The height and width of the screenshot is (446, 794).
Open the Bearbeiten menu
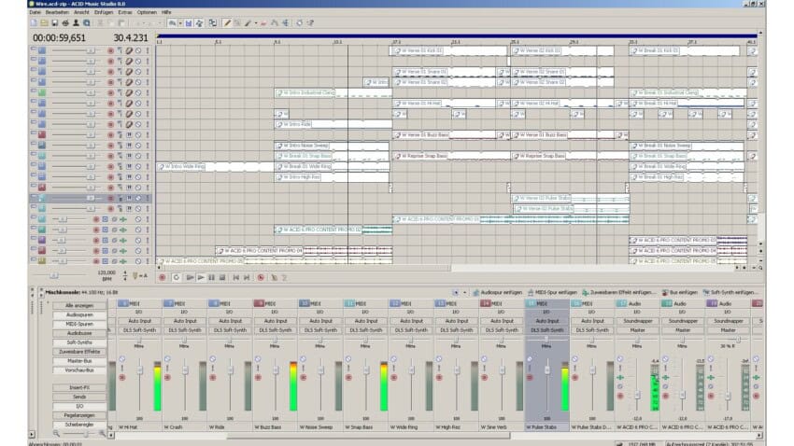[x=57, y=12]
